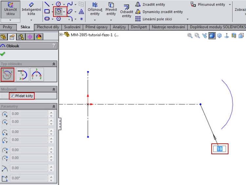Switch to DimXpert tab
This screenshot has width=246, height=185.
click(x=139, y=27)
